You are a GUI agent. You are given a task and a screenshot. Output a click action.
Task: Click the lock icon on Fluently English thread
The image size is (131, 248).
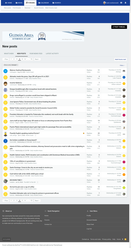click(84, 133)
